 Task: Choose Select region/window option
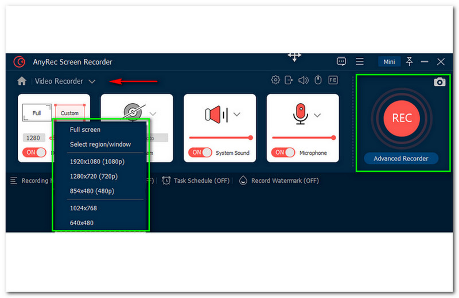point(99,144)
